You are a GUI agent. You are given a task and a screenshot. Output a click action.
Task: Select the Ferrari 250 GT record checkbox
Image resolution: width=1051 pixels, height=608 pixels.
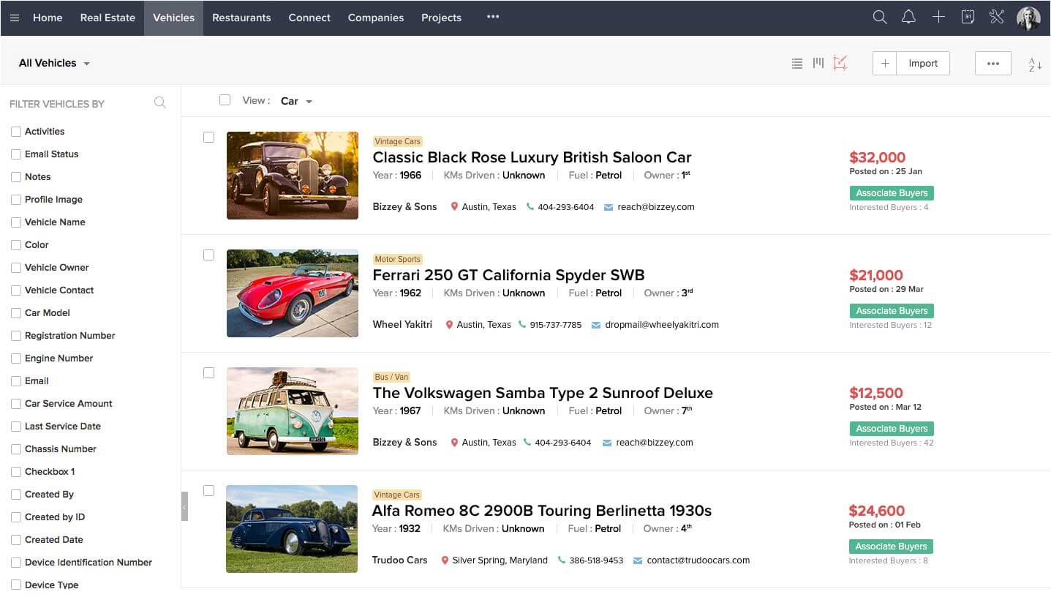tap(209, 255)
